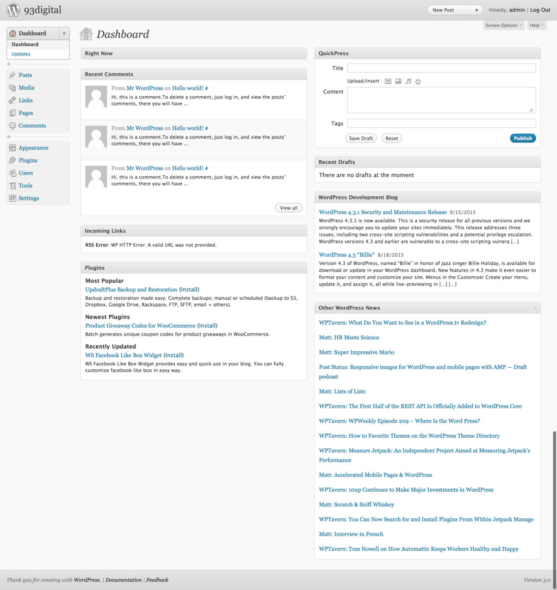Image resolution: width=557 pixels, height=590 pixels.
Task: Open the Help tab dropdown
Action: 537,26
